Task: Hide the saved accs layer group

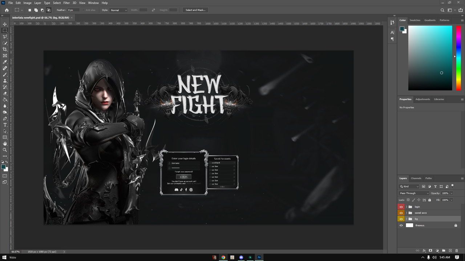Action: (x=401, y=213)
